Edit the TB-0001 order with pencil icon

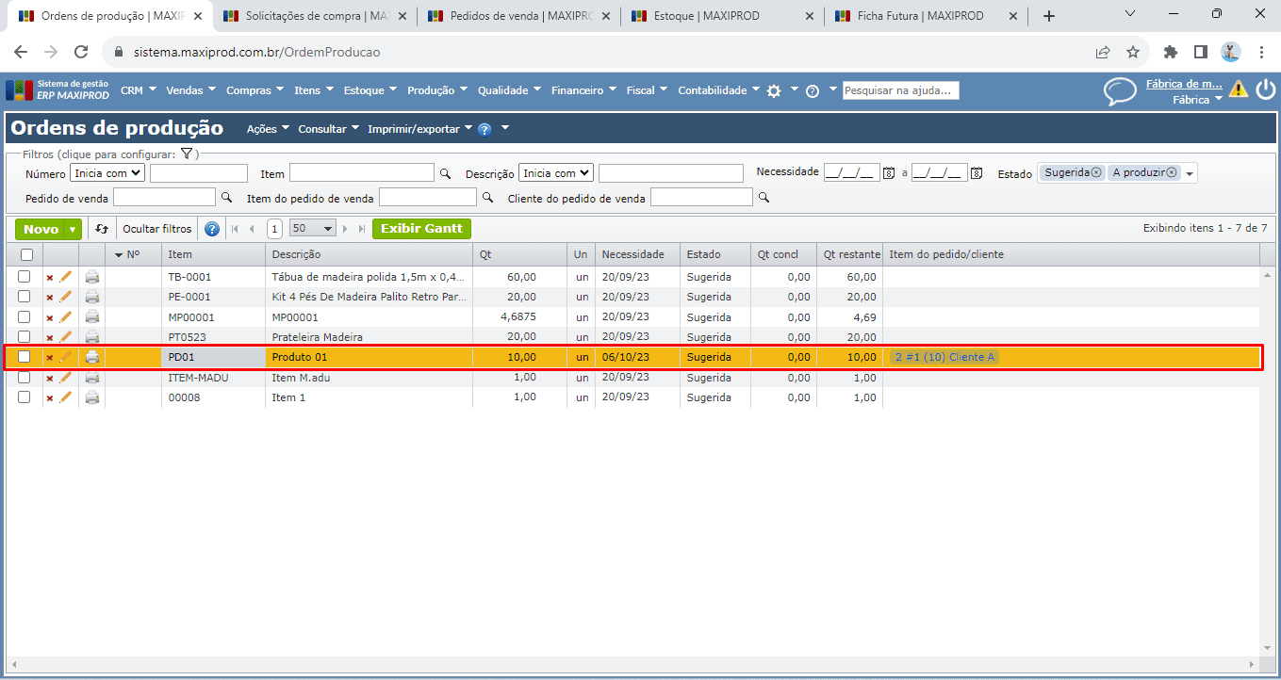(66, 277)
